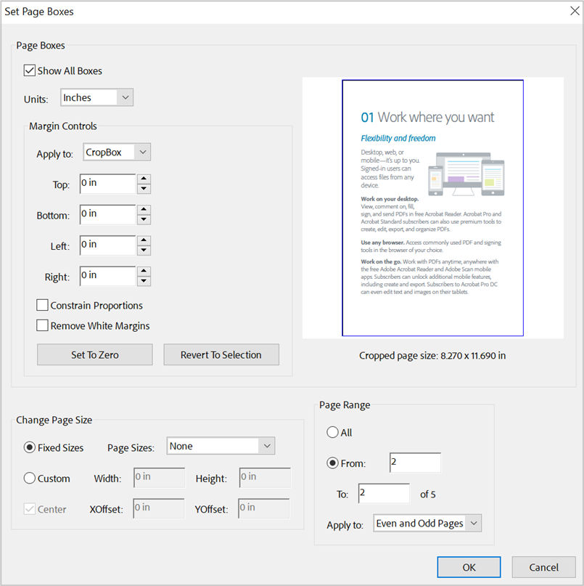Increment the Top margin using its up arrow
The width and height of the screenshot is (584, 586).
pyautogui.click(x=144, y=179)
